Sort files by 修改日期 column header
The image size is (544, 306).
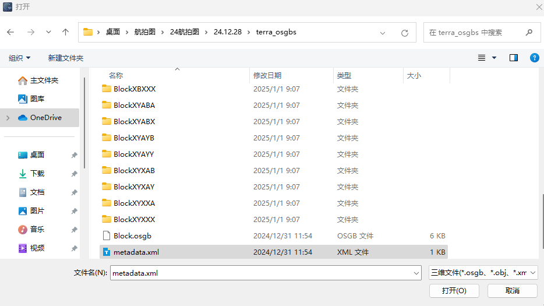[267, 75]
